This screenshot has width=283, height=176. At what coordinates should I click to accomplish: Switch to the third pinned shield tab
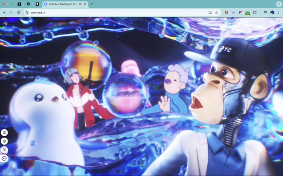pyautogui.click(x=37, y=4)
